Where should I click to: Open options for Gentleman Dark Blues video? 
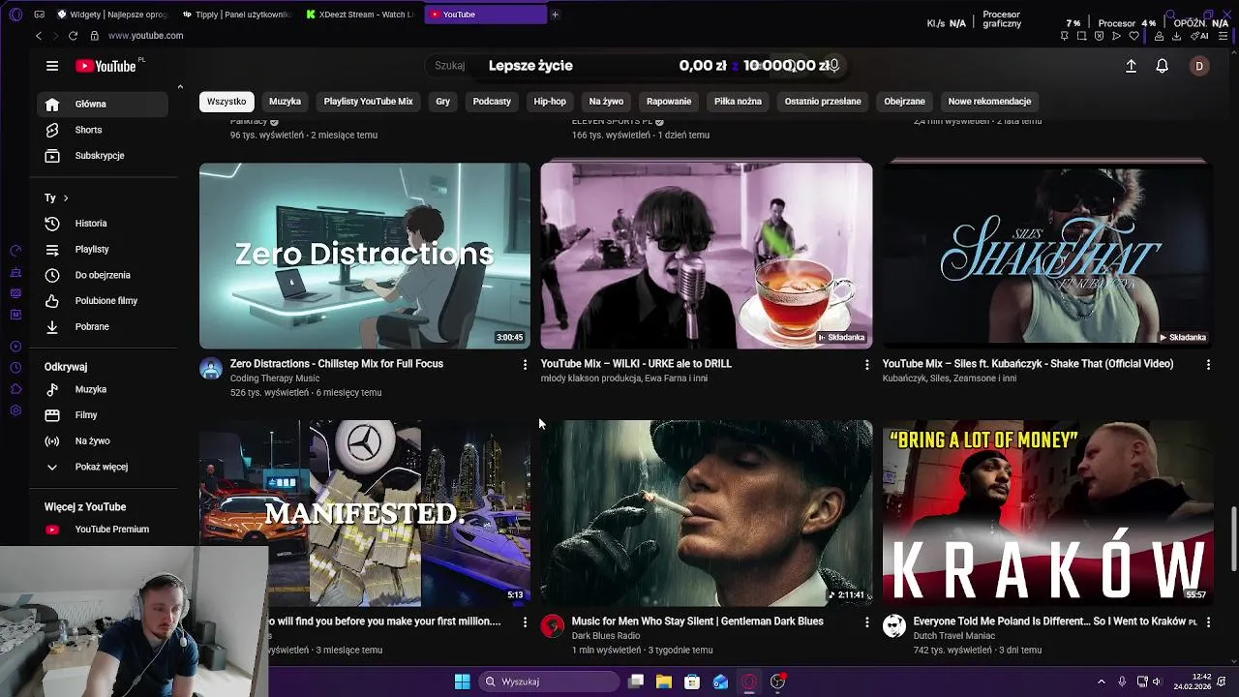(866, 622)
